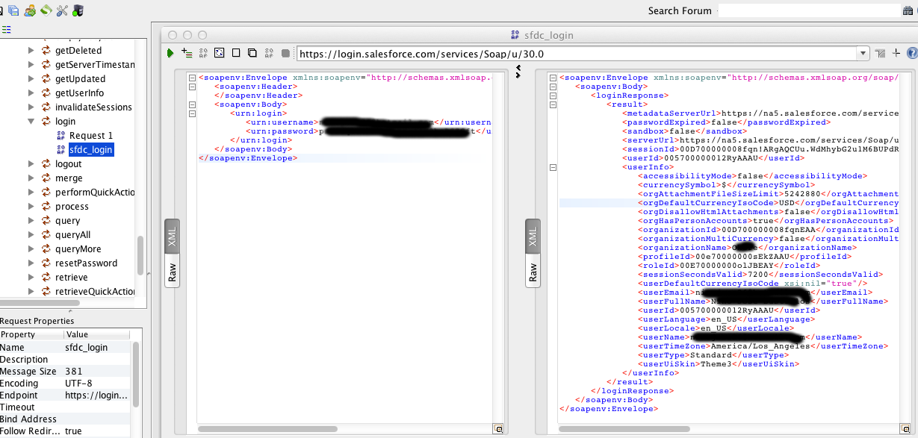The height and width of the screenshot is (438, 918).
Task: Submit request with green play icon
Action: click(170, 53)
